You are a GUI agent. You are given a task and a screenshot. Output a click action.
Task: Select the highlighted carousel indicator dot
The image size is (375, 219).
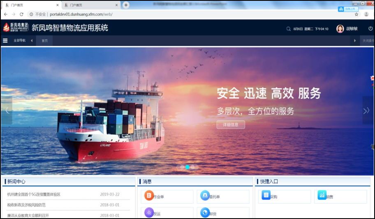[x=187, y=167]
